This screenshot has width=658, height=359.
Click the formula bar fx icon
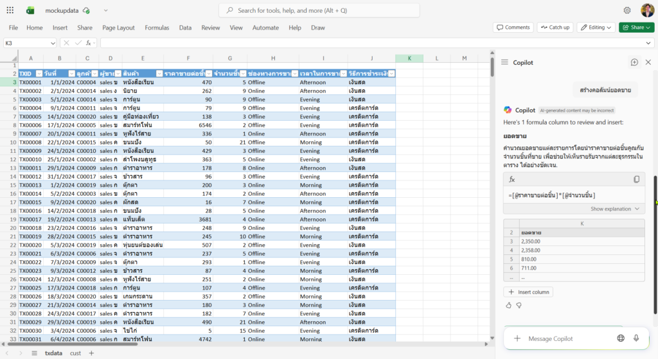point(89,43)
